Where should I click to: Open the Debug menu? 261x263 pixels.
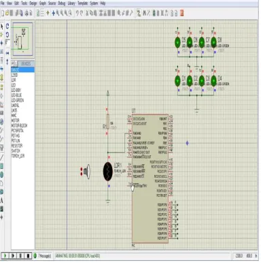click(62, 3)
